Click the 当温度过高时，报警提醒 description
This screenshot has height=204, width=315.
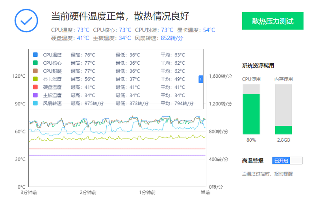267,174
